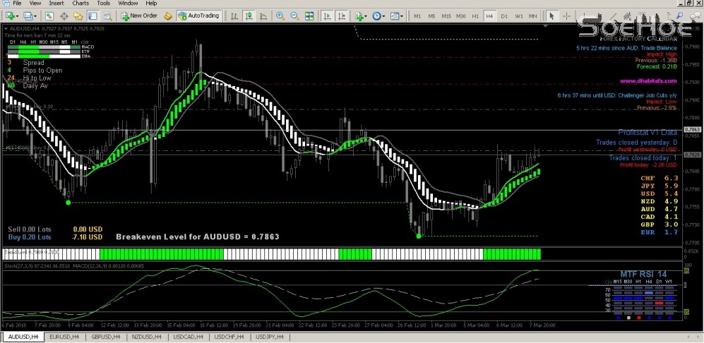
Task: Toggle the AutoTrading button
Action: (198, 15)
